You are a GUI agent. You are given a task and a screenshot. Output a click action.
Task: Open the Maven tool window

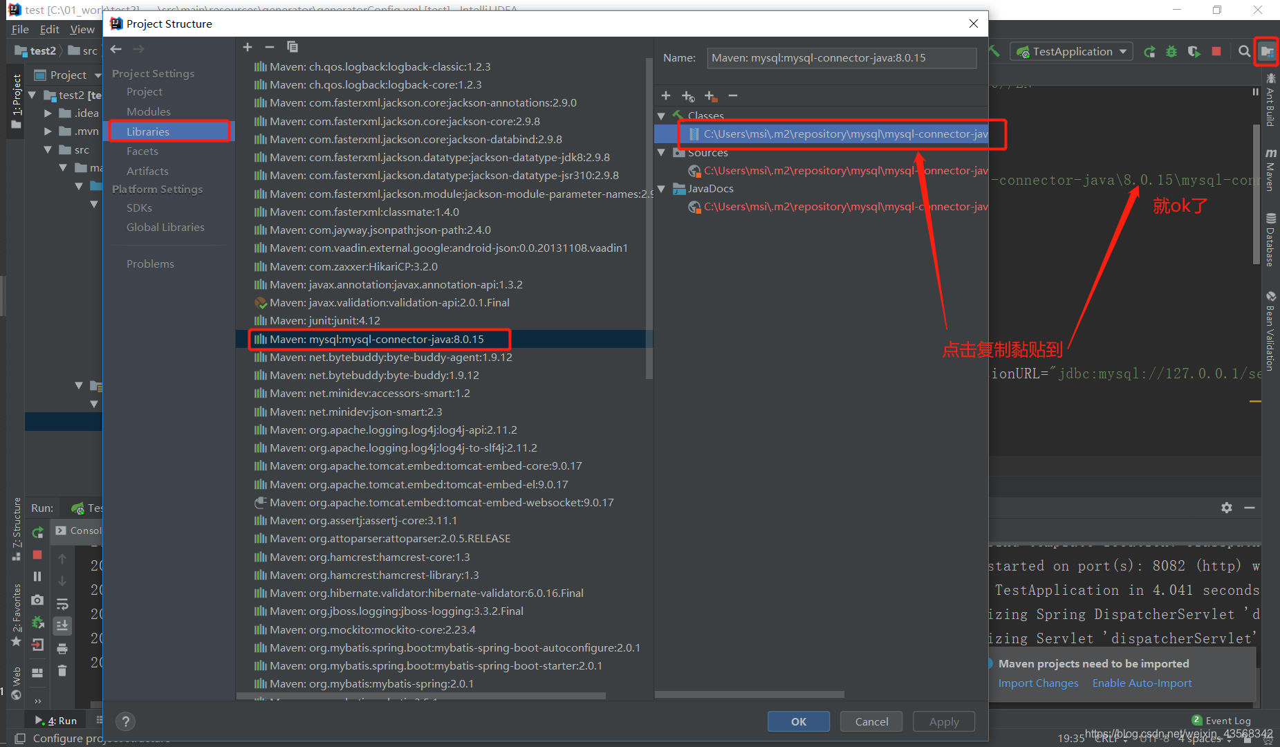coord(1270,169)
